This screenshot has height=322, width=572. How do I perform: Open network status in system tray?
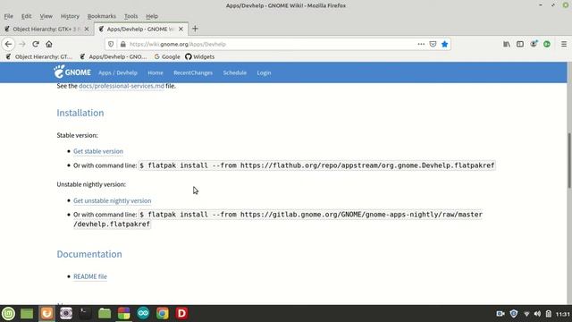[526, 314]
